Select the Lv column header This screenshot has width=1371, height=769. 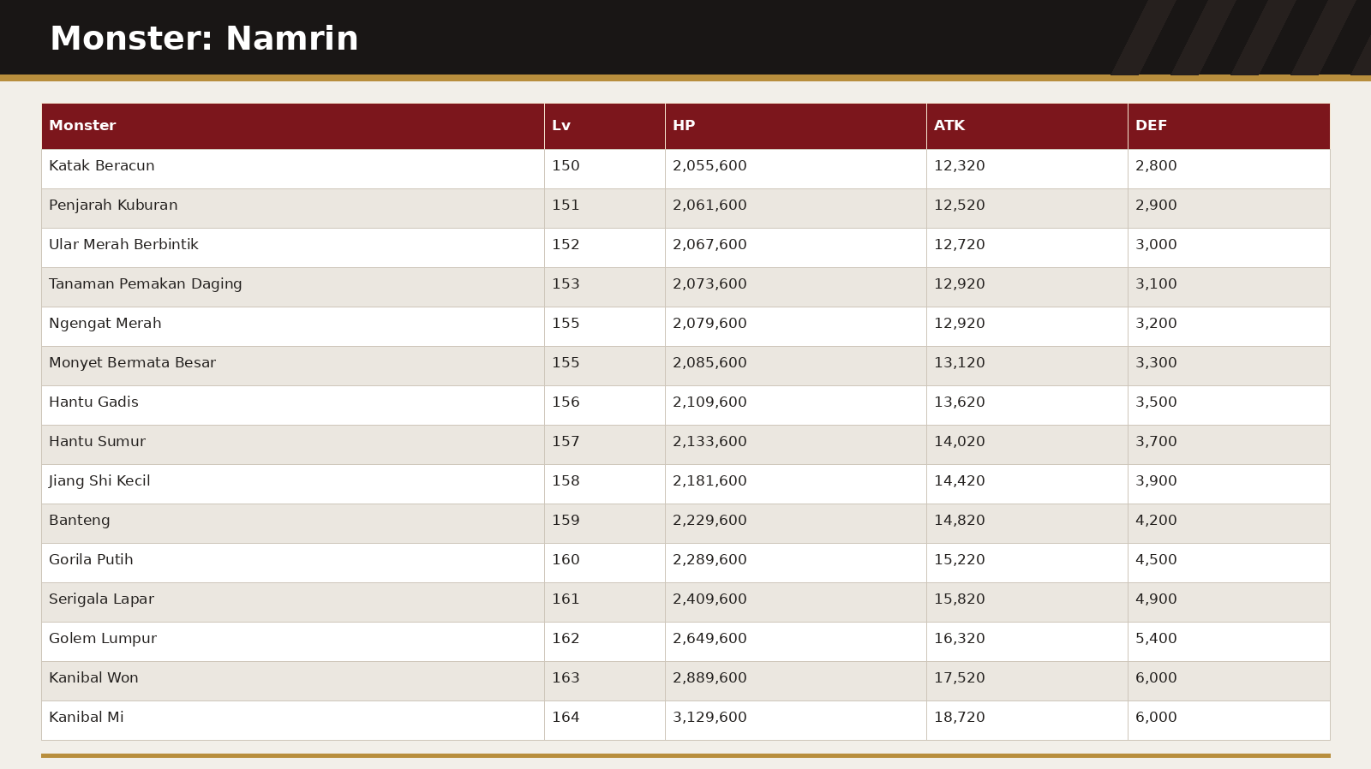[x=604, y=126]
